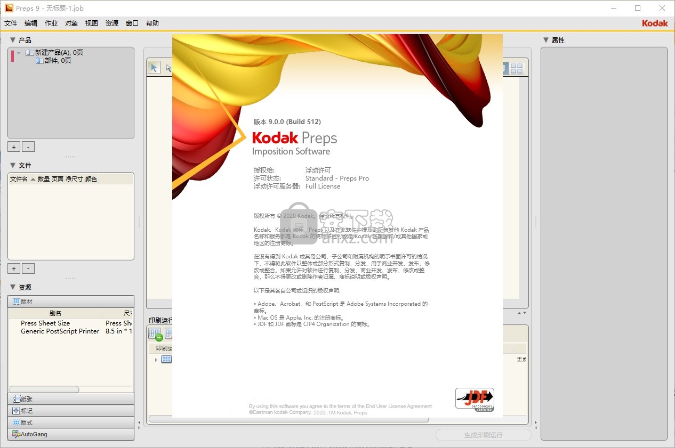This screenshot has height=448, width=675.
Task: Collapse the 文件 panel with its triangle
Action: pos(13,165)
